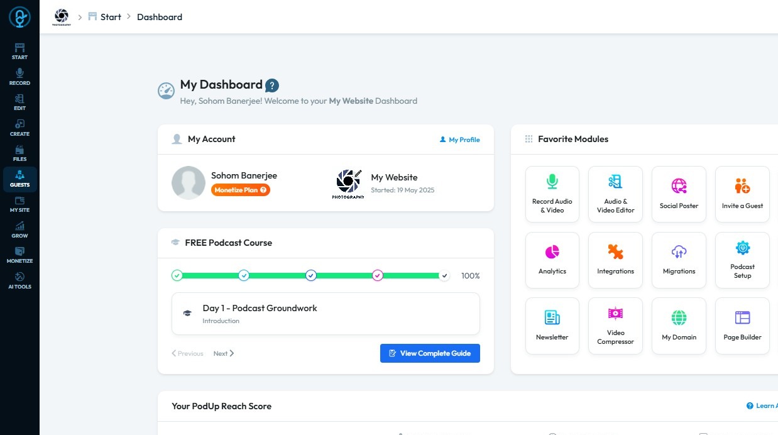Open the Video Compressor module

click(615, 325)
